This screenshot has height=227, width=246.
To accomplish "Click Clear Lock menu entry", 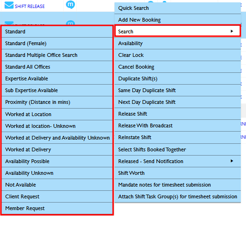I will [178, 55].
